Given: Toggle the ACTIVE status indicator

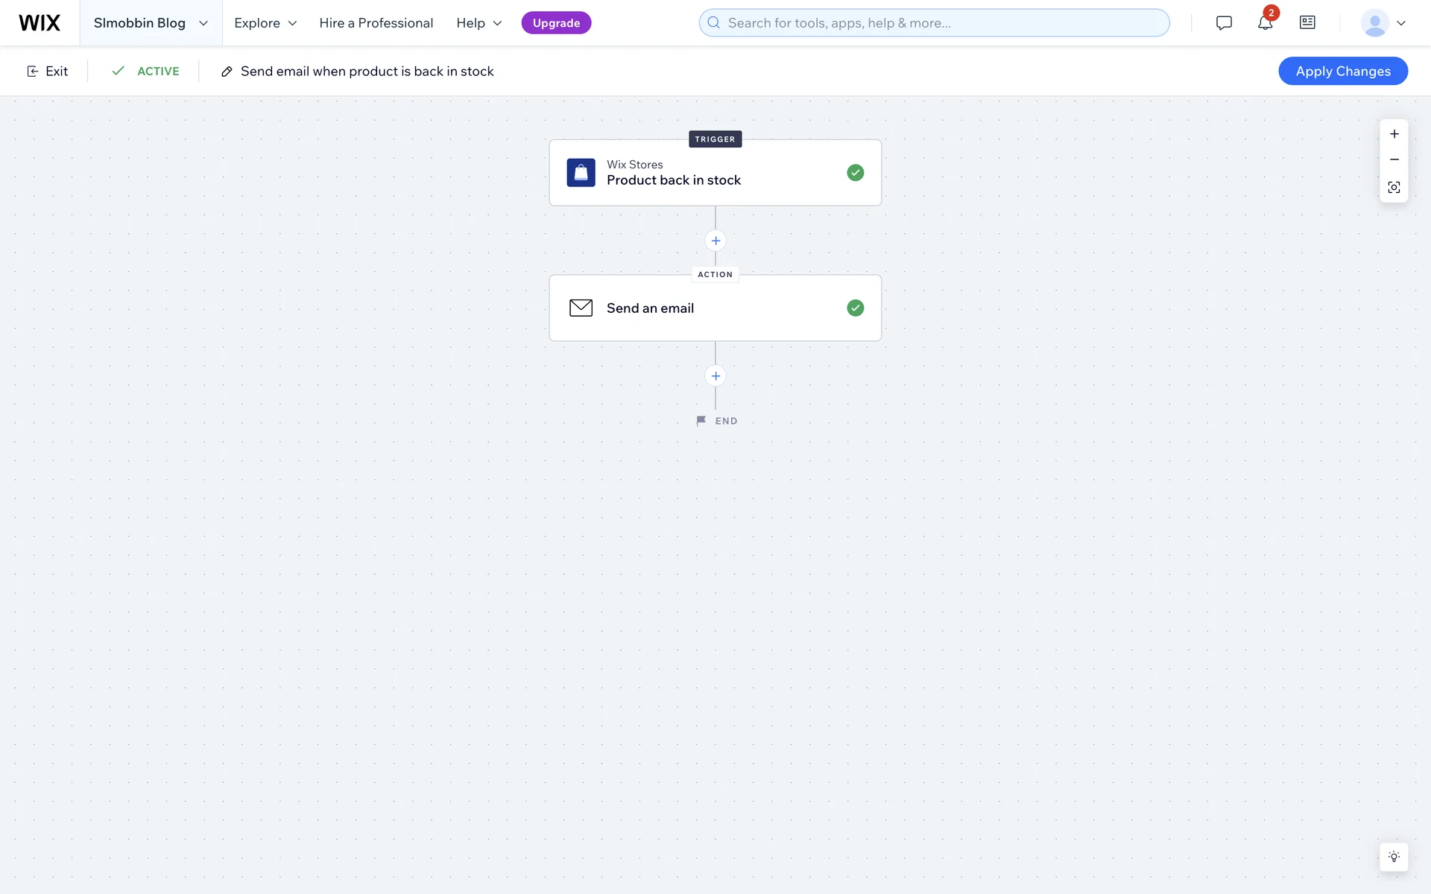Looking at the screenshot, I should pos(146,72).
